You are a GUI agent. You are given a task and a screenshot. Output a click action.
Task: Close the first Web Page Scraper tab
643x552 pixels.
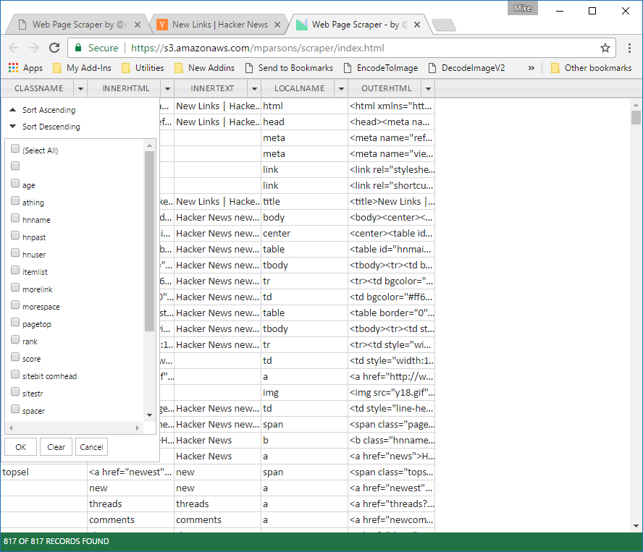pyautogui.click(x=138, y=25)
